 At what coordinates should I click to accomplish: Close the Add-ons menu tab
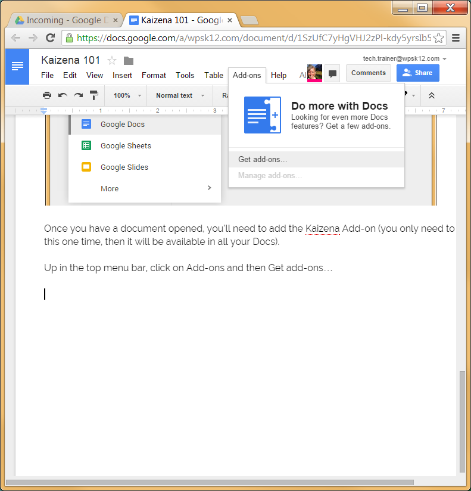pos(247,76)
